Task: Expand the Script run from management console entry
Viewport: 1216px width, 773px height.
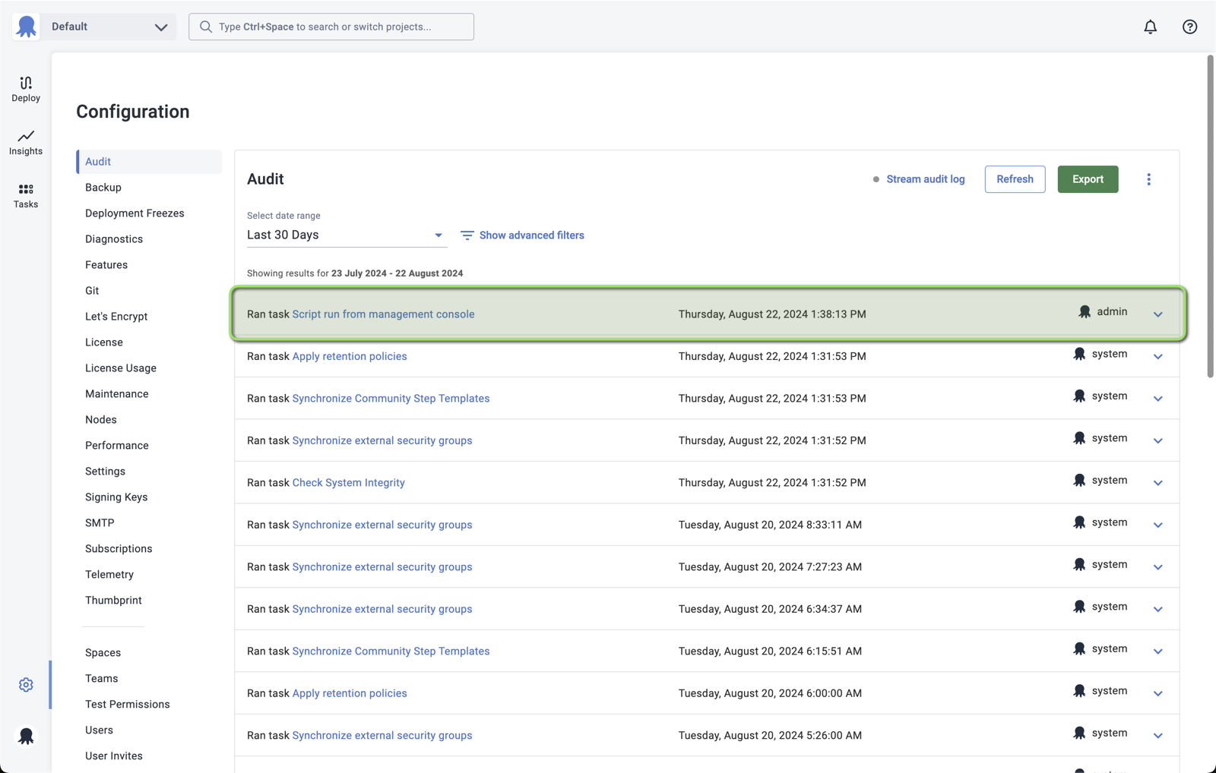Action: pos(1157,314)
